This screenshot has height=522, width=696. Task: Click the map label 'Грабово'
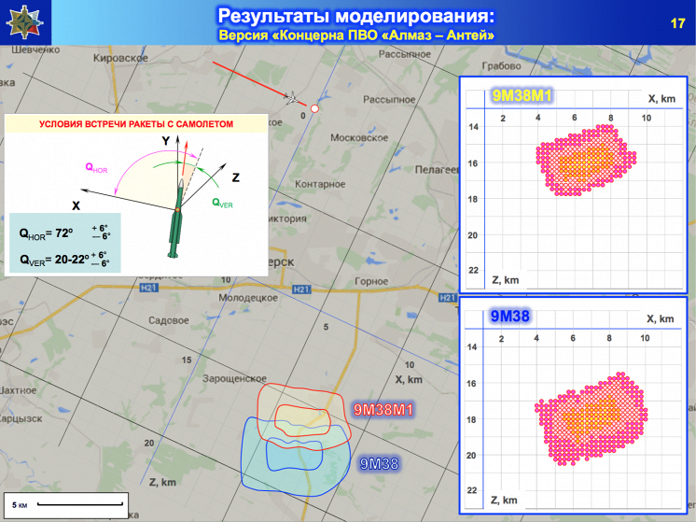tap(502, 66)
